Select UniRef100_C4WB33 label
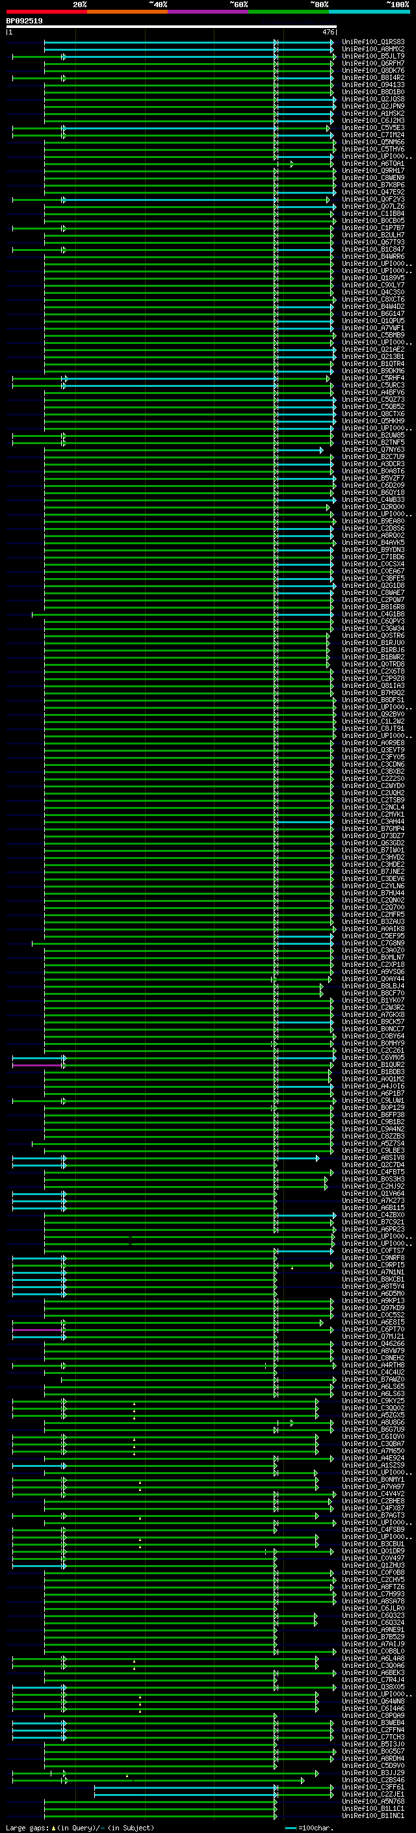416x1833 pixels. coord(373,500)
